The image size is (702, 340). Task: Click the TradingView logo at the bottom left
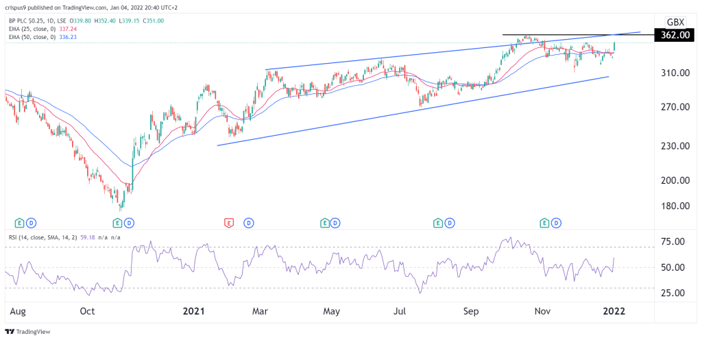click(27, 332)
